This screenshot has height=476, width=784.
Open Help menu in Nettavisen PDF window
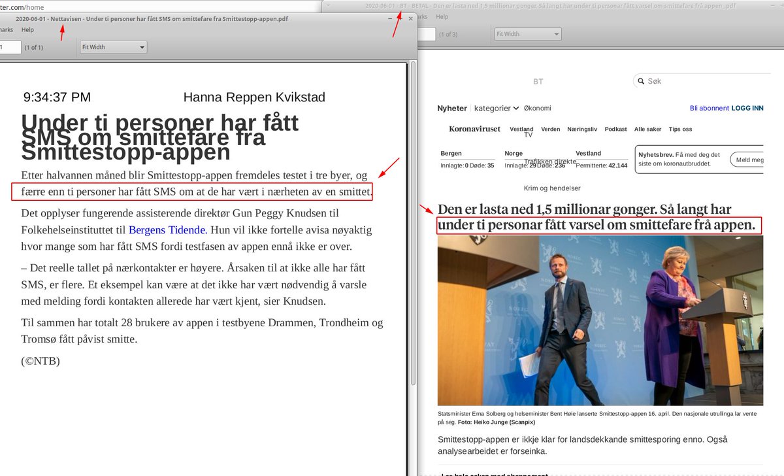click(x=27, y=30)
